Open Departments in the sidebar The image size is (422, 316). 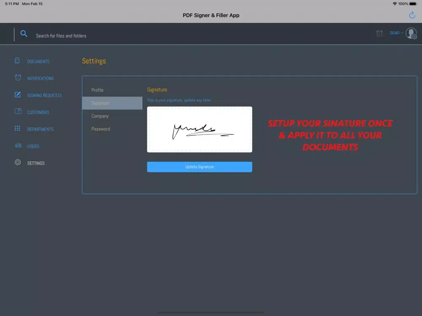40,129
